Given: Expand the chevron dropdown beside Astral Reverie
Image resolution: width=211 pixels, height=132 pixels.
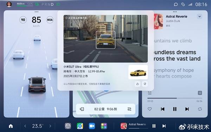Looking at the screenshot, I should (x=199, y=17).
